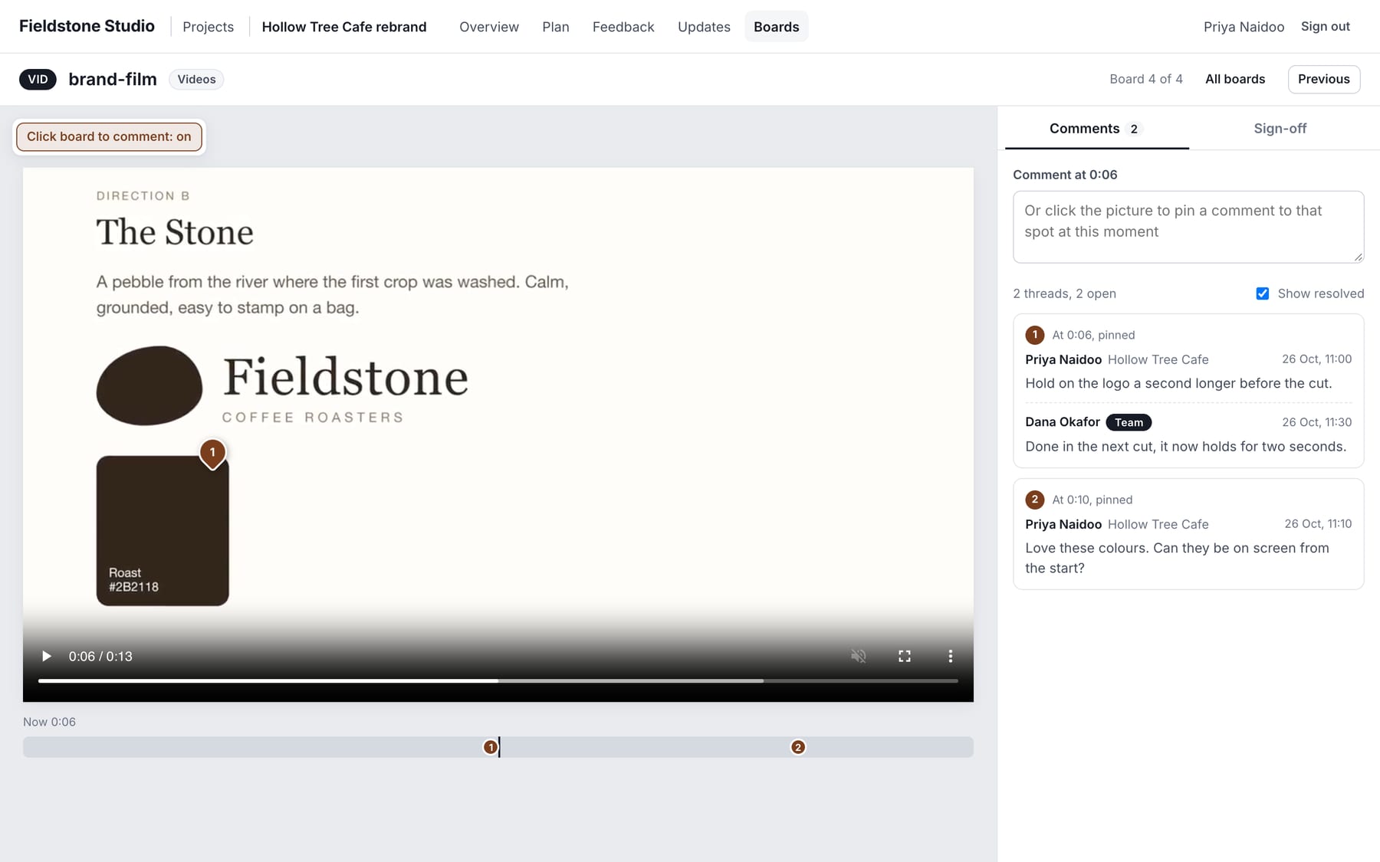Click the "2 threads, 2 open" text
The height and width of the screenshot is (862, 1380).
[x=1064, y=293]
